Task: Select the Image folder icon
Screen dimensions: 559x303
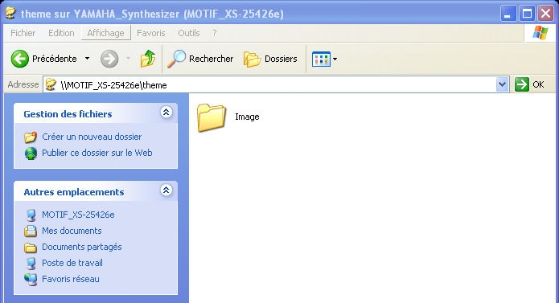Action: 211,117
